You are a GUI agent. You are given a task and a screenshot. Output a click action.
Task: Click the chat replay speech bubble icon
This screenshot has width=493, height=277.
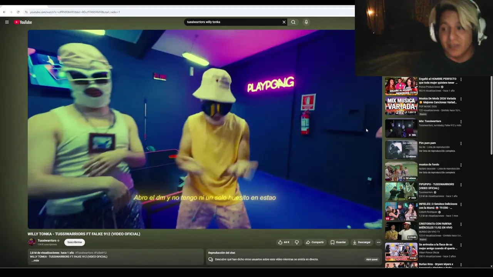coord(211,259)
